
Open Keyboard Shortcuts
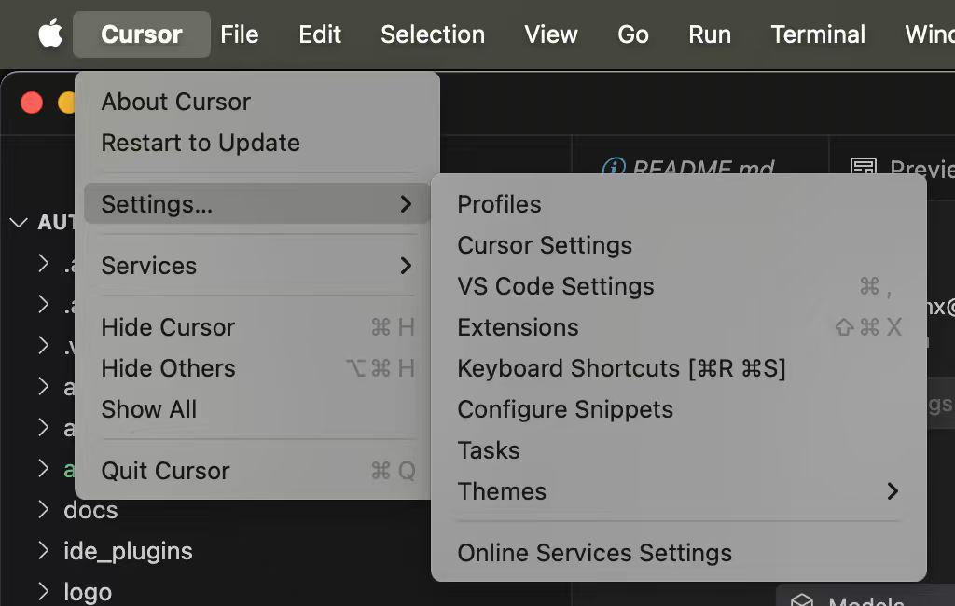tap(621, 368)
